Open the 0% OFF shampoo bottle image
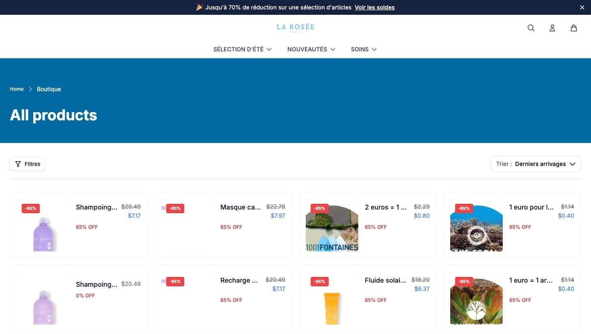This screenshot has height=334, width=591. [x=43, y=298]
